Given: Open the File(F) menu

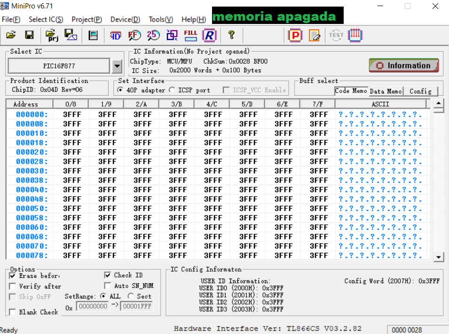Looking at the screenshot, I should 11,19.
